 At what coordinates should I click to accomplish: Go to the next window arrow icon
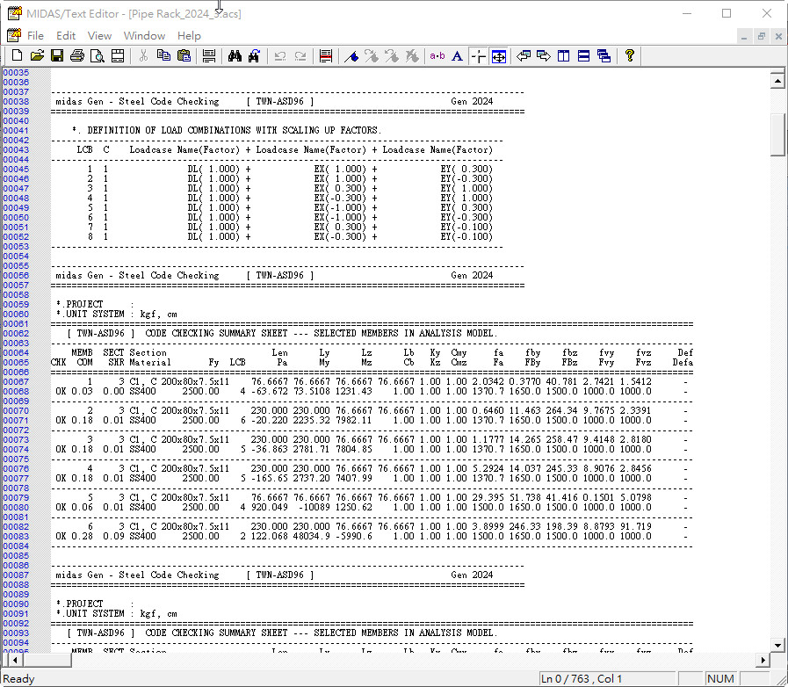tap(543, 55)
